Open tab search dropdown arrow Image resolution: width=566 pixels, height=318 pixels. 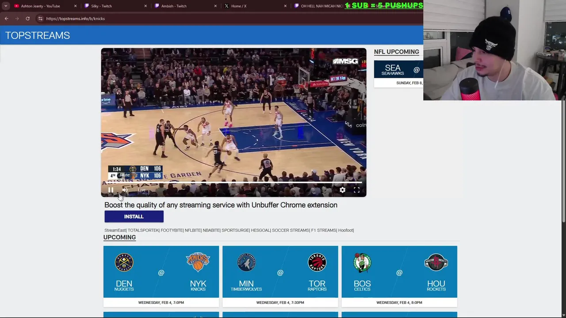[x=6, y=6]
